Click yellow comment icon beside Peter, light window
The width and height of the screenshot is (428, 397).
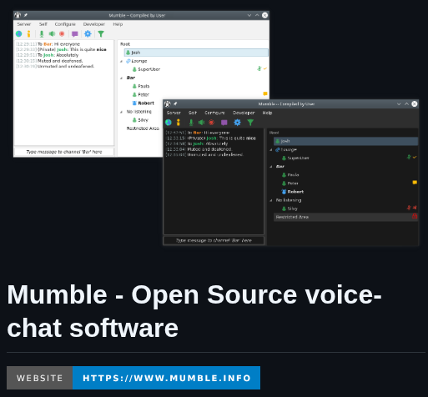(x=265, y=94)
